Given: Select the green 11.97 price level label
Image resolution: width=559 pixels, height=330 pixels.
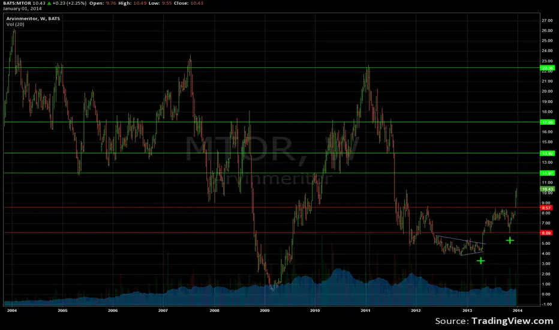Looking at the screenshot, I should (547, 173).
